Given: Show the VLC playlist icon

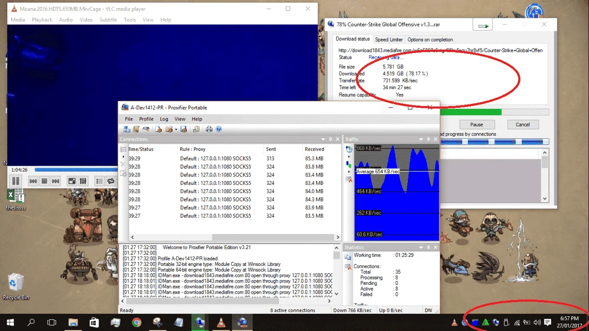Looking at the screenshot, I should [x=99, y=181].
